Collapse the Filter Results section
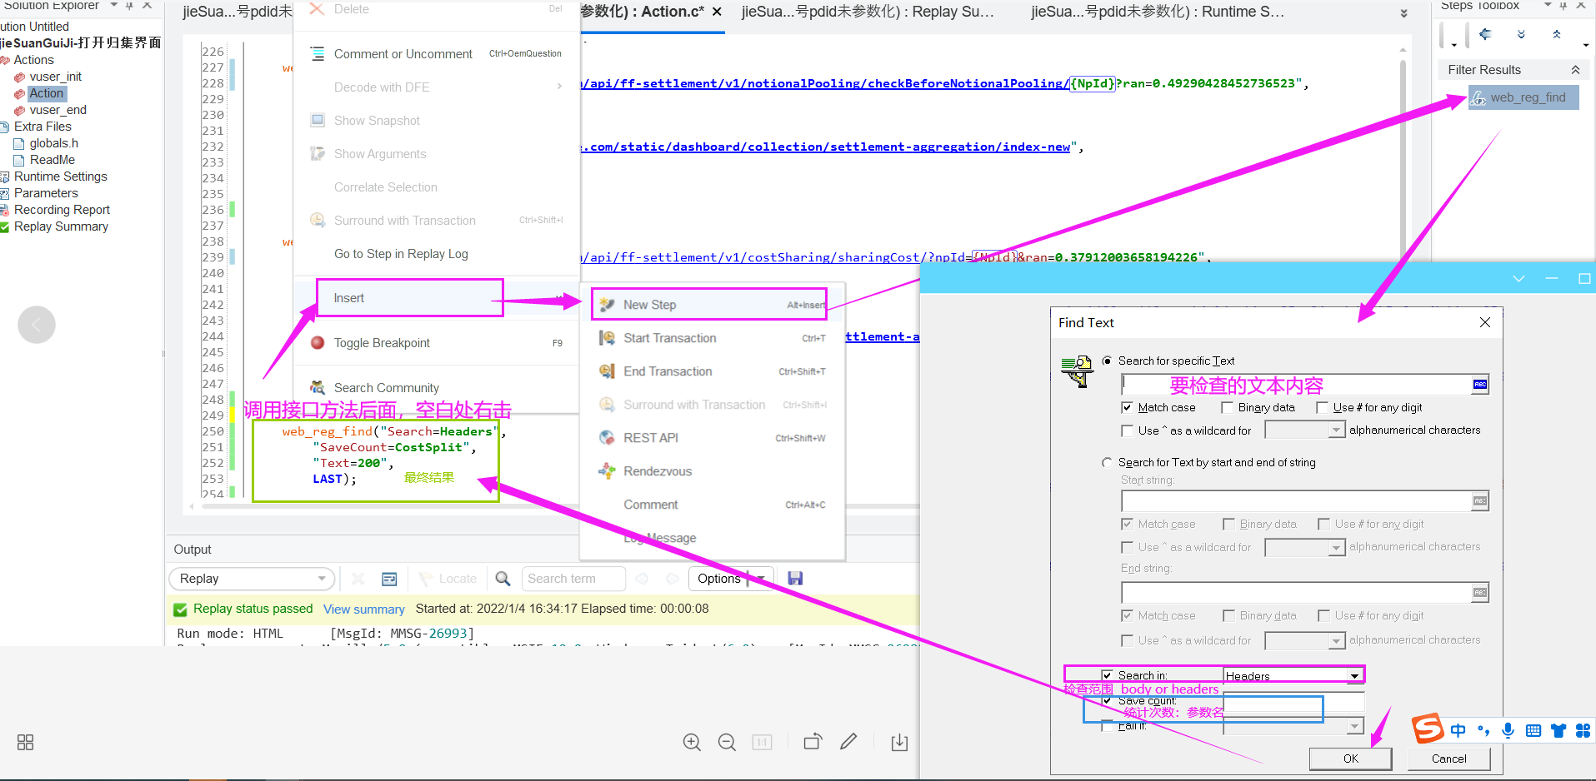 click(x=1575, y=70)
